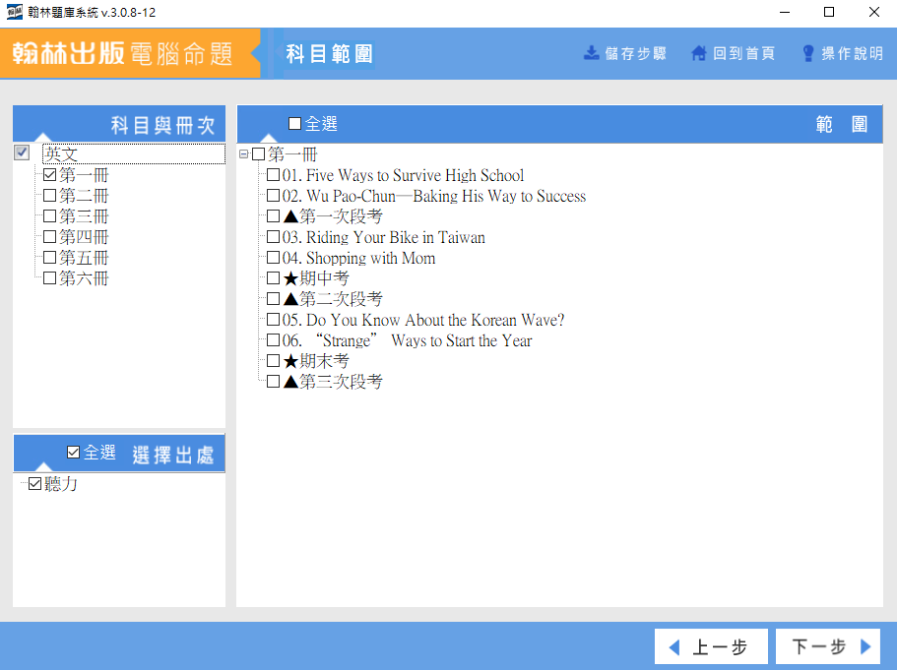Click the 回到首頁 home icon
The height and width of the screenshot is (670, 897).
pos(699,53)
